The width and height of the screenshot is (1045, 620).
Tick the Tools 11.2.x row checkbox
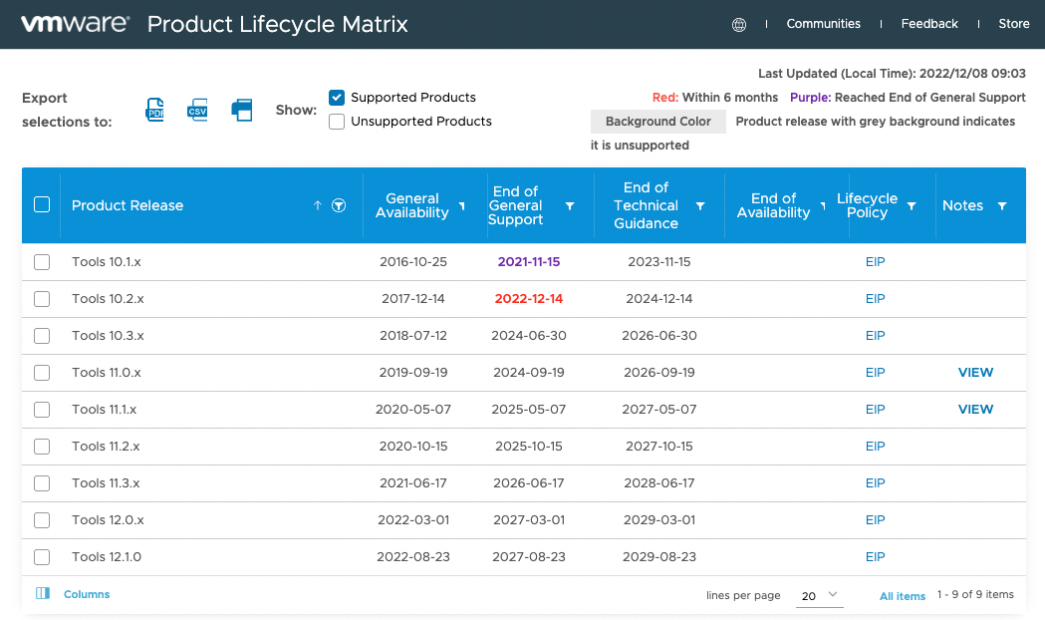coord(42,446)
